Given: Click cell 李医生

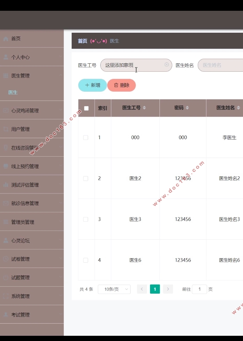Looking at the screenshot, I should tap(229, 137).
